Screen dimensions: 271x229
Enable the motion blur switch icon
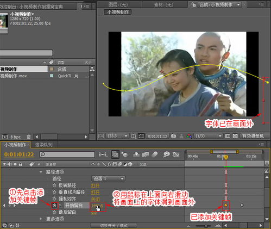[x=155, y=154]
